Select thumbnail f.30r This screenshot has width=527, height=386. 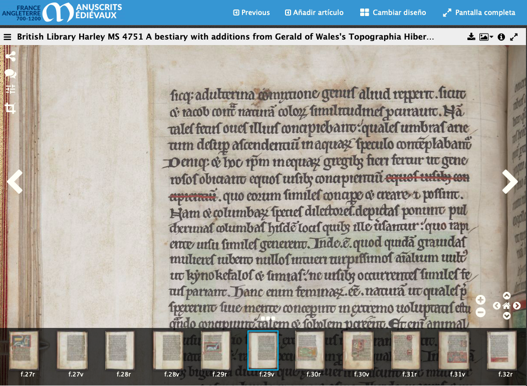click(310, 350)
